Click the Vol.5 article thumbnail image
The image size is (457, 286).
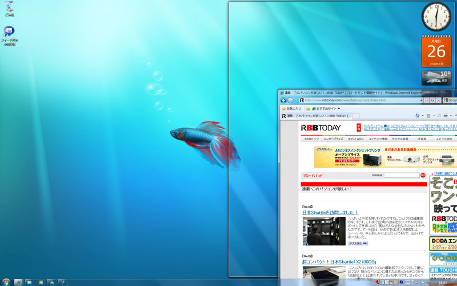point(324,272)
